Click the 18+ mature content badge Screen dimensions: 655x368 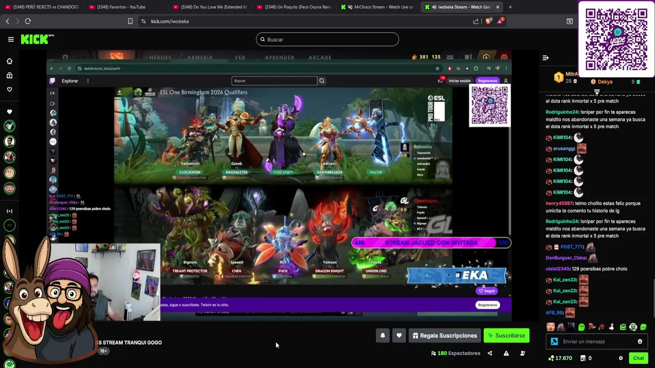pos(103,351)
